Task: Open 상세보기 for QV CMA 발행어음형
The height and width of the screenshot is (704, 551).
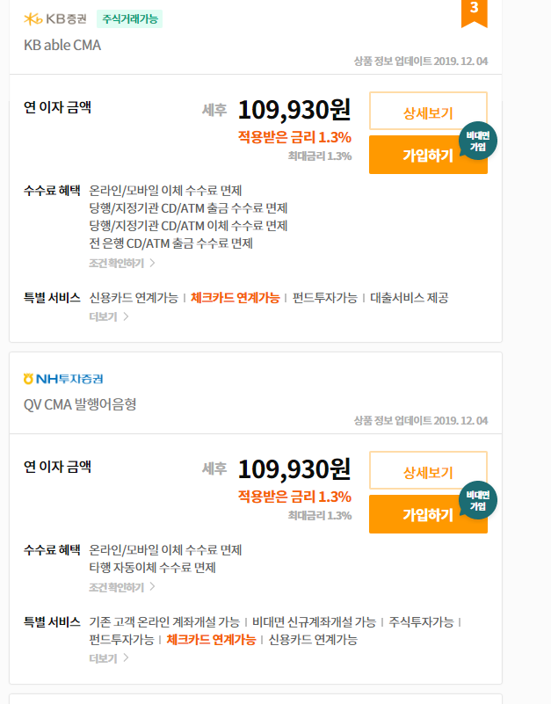Action: [x=428, y=470]
